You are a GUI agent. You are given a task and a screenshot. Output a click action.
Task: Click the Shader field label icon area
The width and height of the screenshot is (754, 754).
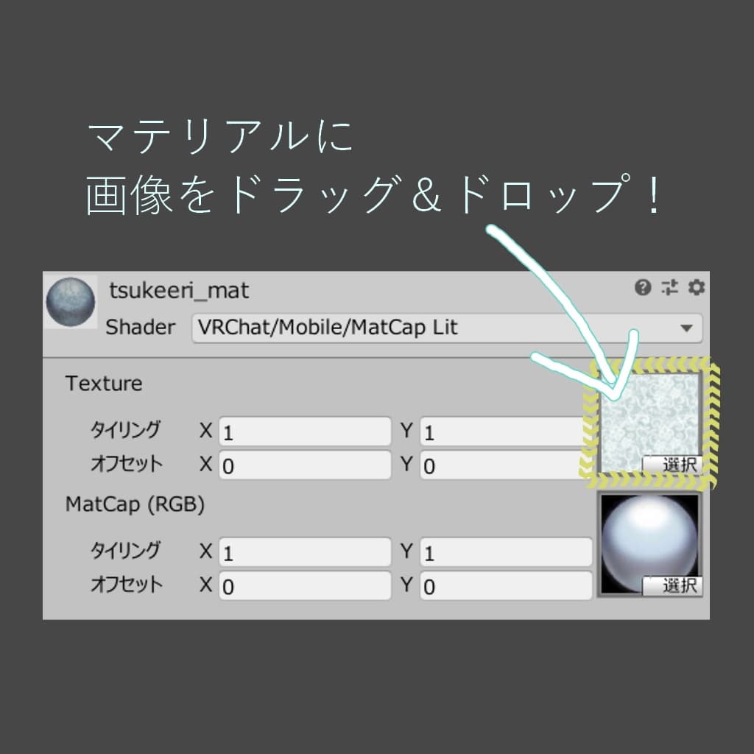point(140,328)
